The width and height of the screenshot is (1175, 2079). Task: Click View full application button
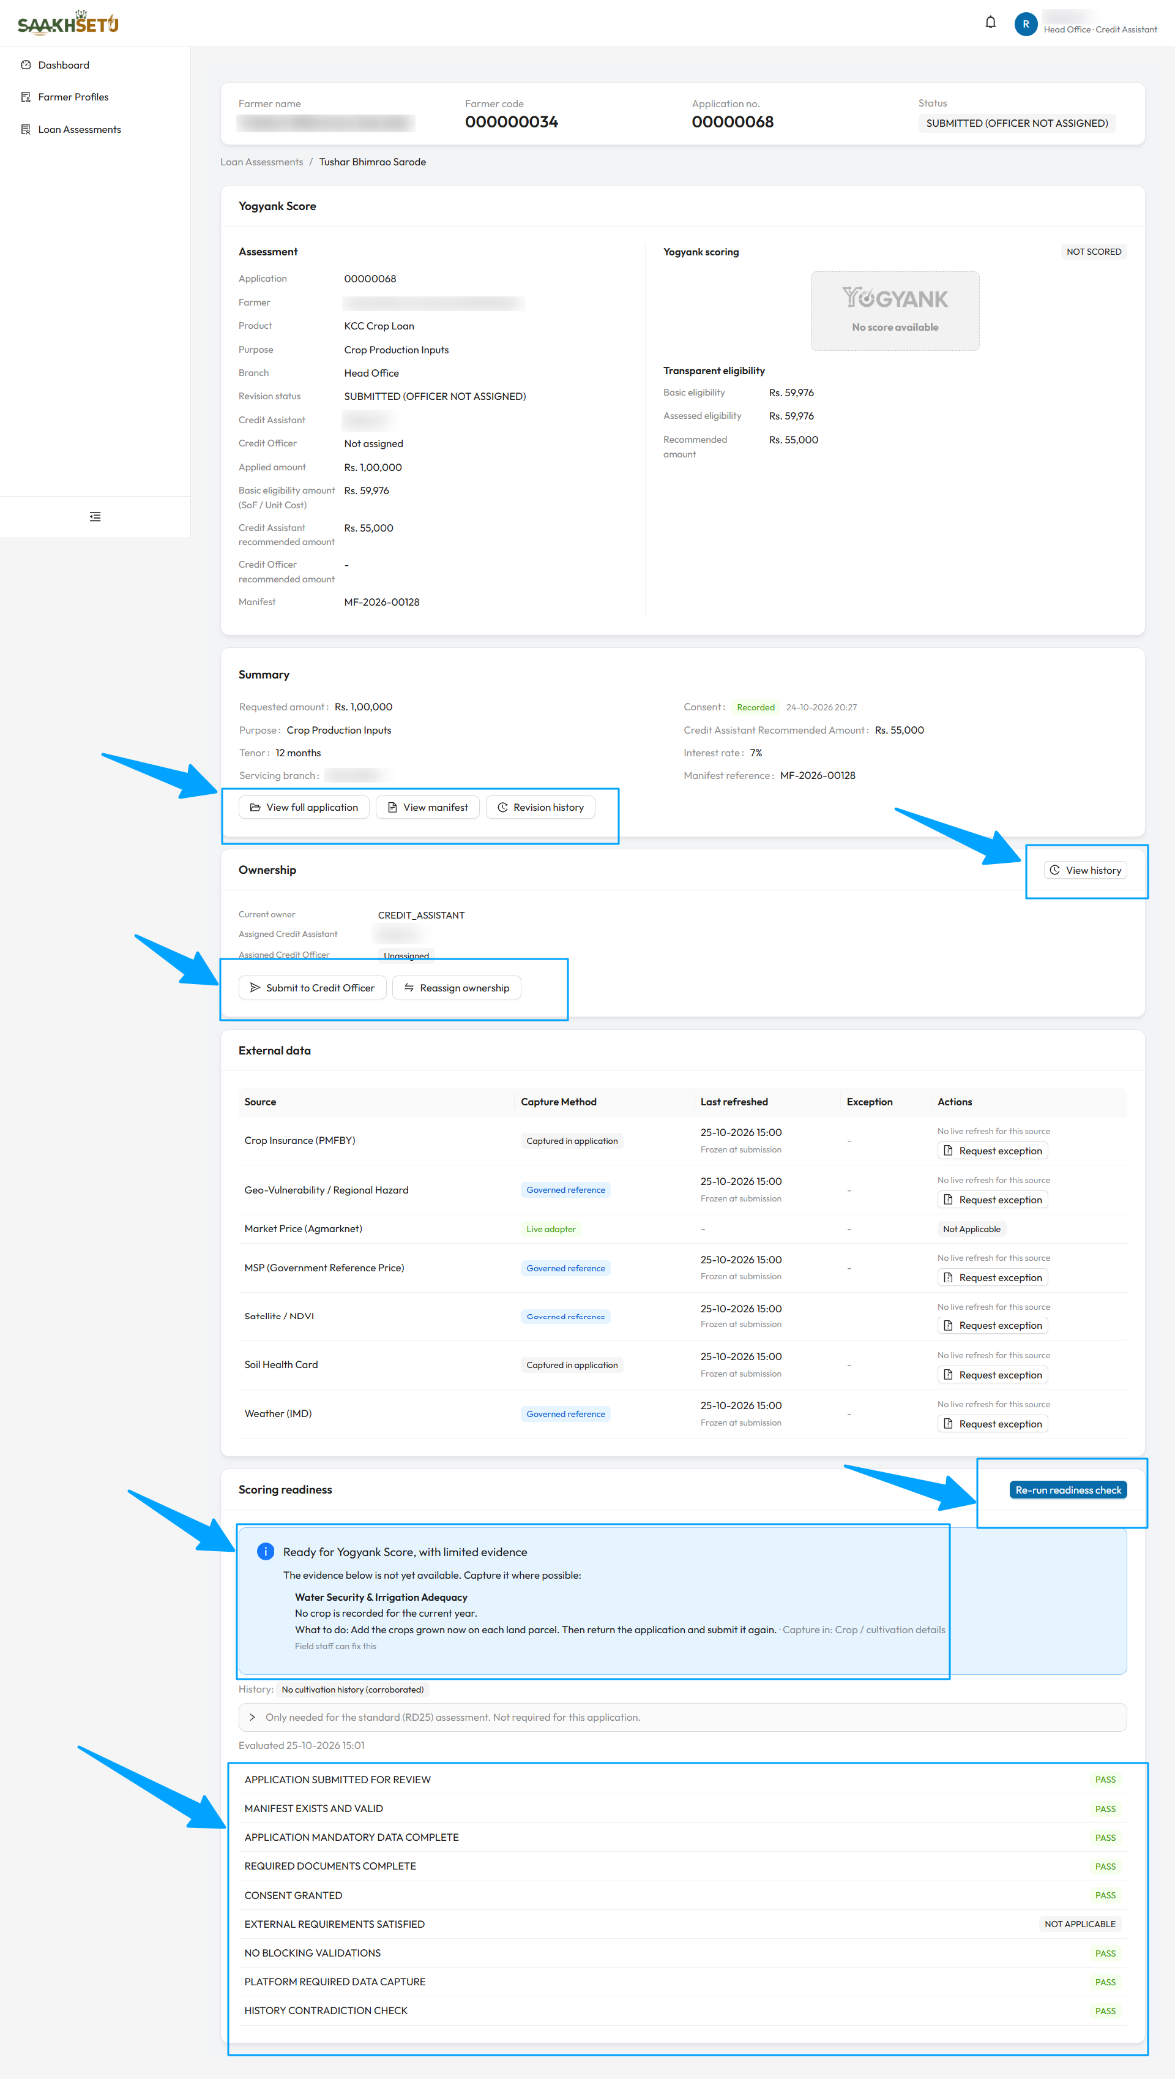coord(304,807)
